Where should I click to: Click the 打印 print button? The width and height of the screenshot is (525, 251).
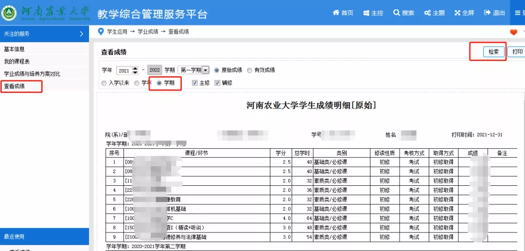click(517, 52)
